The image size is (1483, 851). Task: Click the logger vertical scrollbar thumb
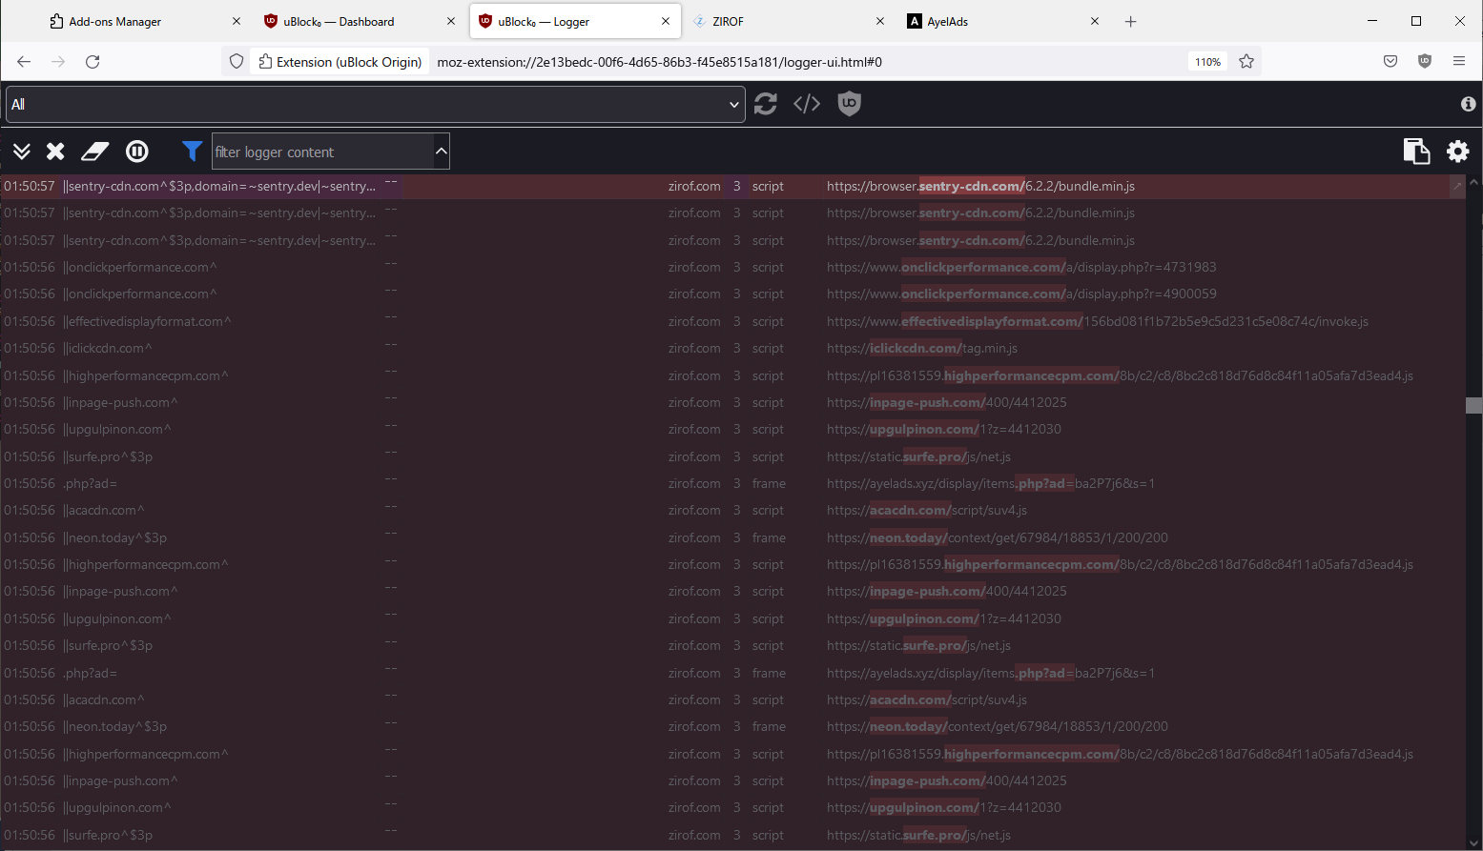click(1473, 405)
